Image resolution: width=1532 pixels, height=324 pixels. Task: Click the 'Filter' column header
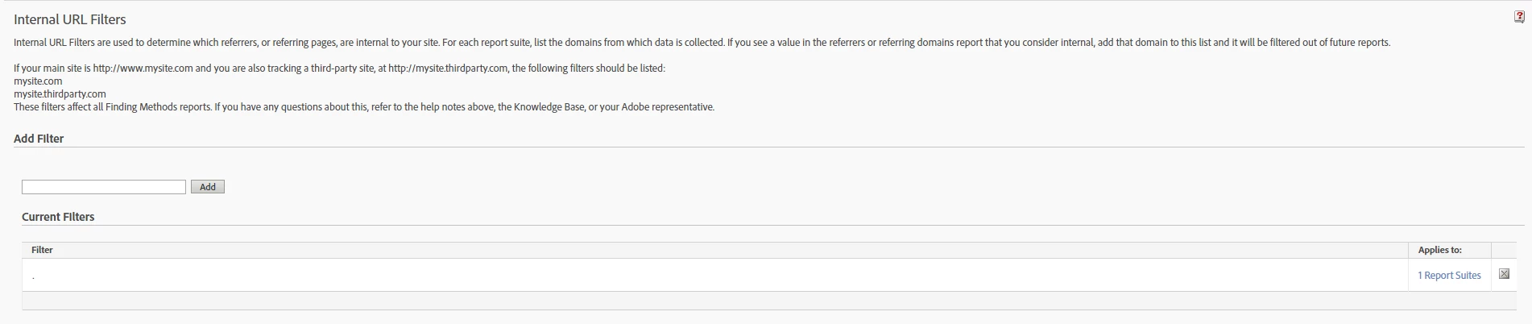coord(42,250)
